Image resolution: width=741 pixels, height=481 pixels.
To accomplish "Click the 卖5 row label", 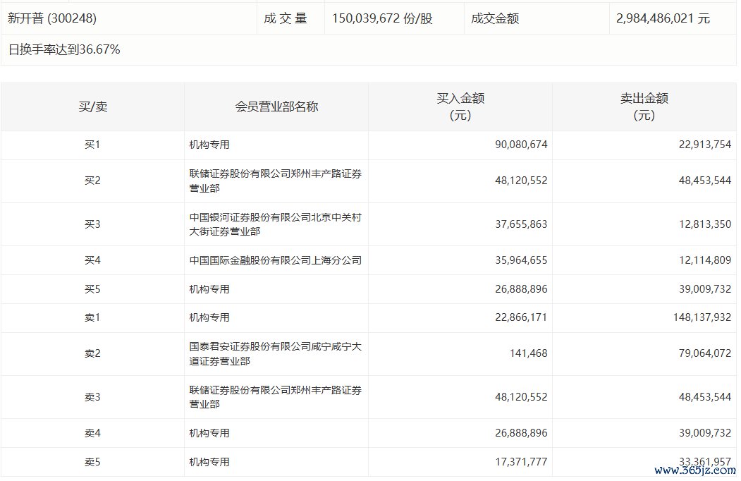I will pos(92,462).
